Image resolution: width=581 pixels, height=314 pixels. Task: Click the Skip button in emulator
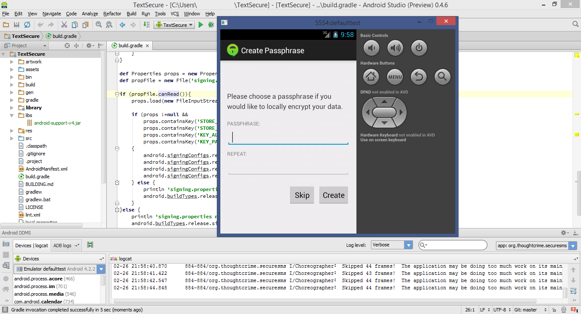click(x=302, y=195)
